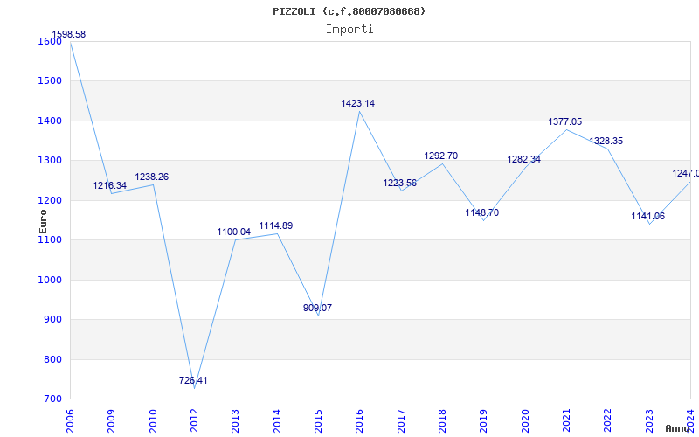
Task: Click the 1328.35 data label
Action: pyautogui.click(x=606, y=142)
